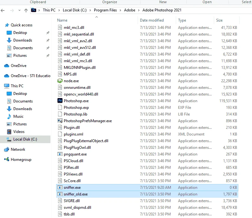Select file name PlugPlugOwl.dll
The width and height of the screenshot is (252, 218).
pyautogui.click(x=77, y=148)
